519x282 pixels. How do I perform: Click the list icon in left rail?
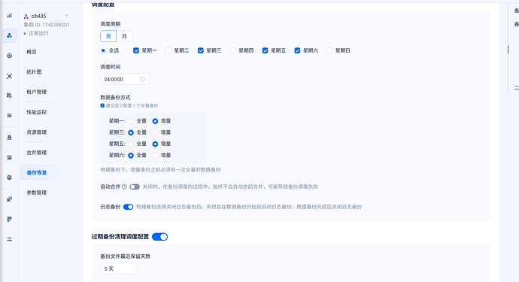[9, 116]
